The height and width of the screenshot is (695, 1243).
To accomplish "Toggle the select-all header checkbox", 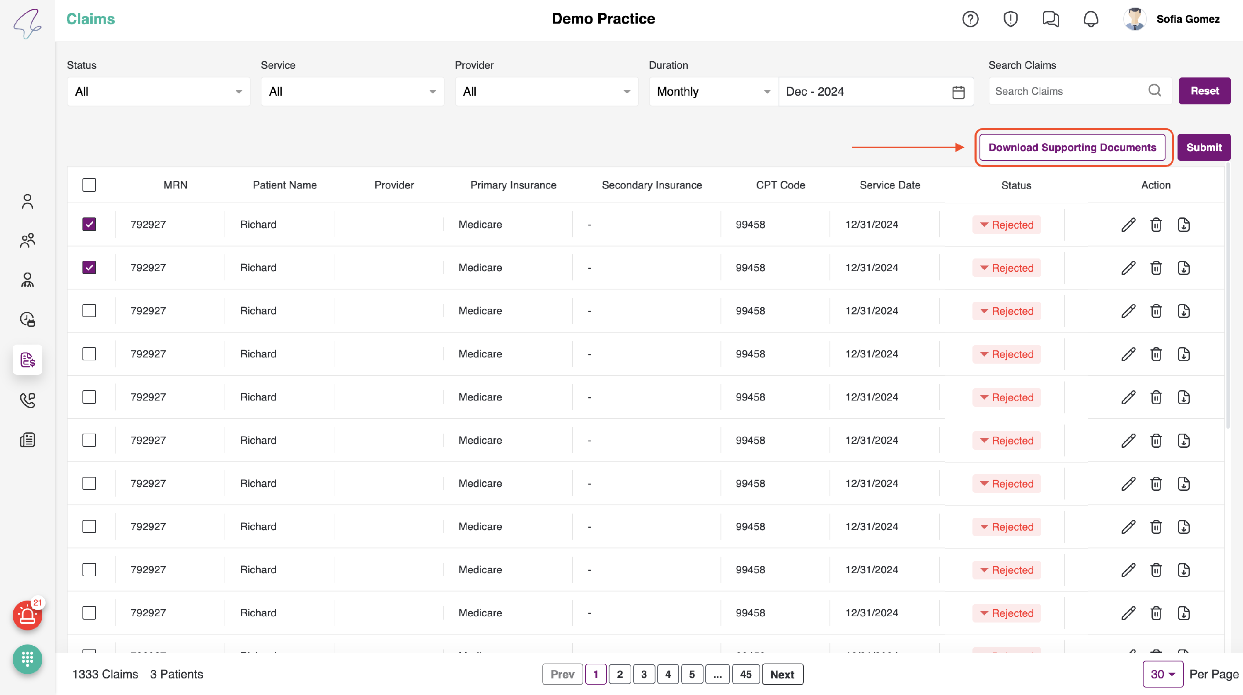I will [x=89, y=185].
